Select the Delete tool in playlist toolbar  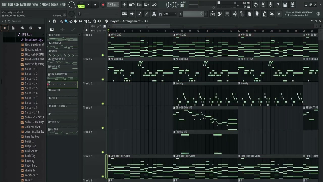point(71,21)
